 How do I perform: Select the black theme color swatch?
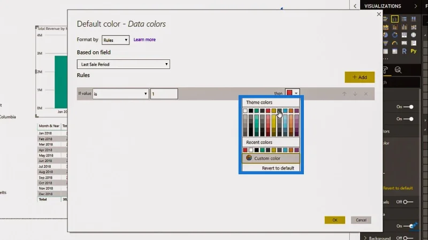point(251,111)
